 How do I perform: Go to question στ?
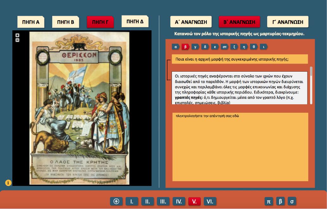point(225,47)
